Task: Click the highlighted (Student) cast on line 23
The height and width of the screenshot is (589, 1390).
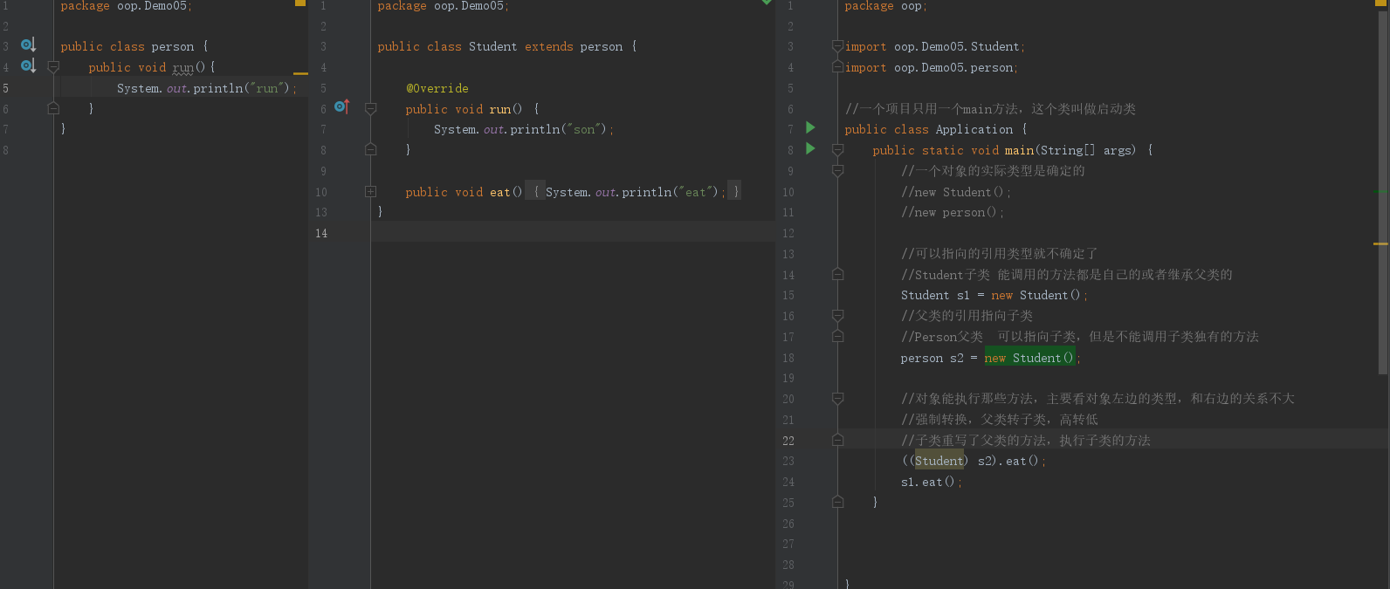Action: (939, 461)
